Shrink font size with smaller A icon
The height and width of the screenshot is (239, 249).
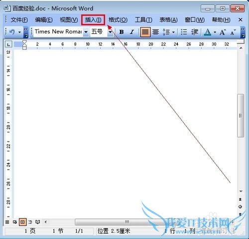point(233,32)
